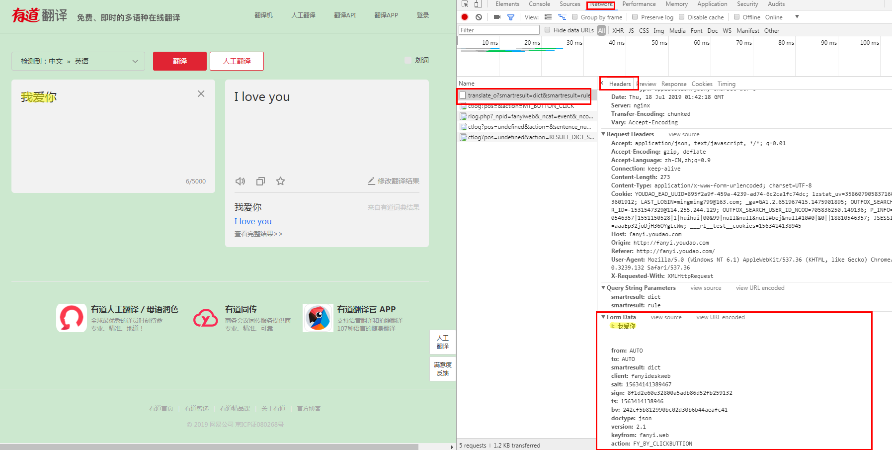The image size is (892, 450).
Task: Click the 登录 login link
Action: pos(423,15)
